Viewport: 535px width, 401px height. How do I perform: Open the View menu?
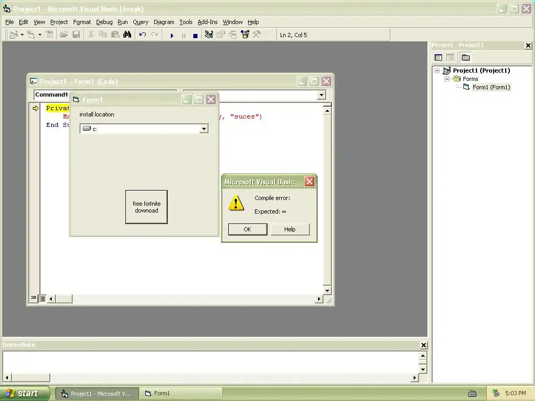[39, 22]
